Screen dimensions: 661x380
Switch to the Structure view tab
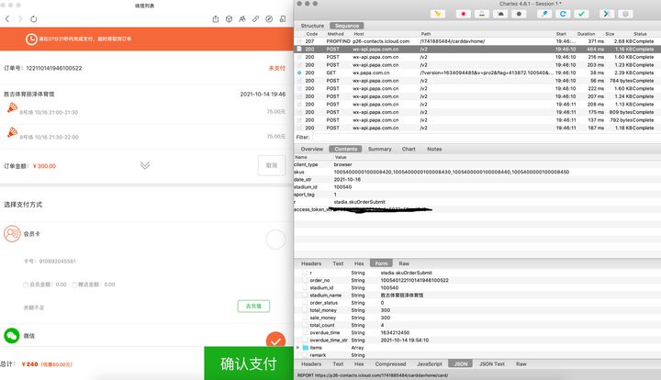click(312, 26)
